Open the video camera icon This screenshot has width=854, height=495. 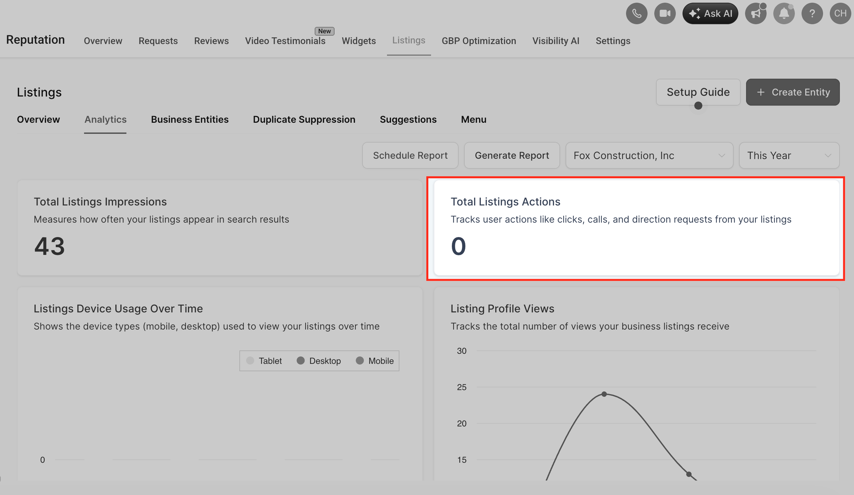665,13
